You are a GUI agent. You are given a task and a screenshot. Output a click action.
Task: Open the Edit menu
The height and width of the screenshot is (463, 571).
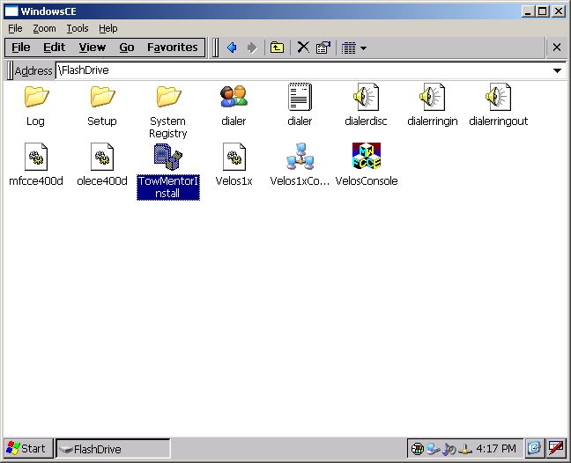pos(54,48)
